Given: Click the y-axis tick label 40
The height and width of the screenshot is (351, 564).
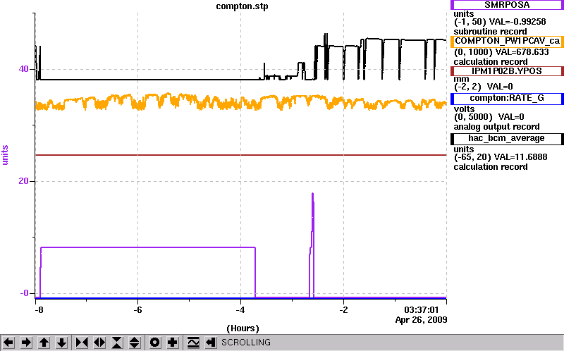Looking at the screenshot, I should [23, 68].
